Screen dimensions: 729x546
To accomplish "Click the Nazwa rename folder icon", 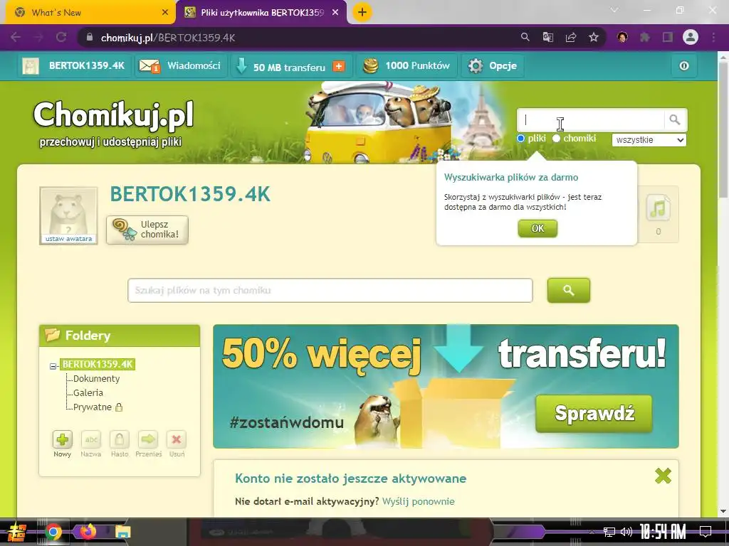I will pos(91,439).
